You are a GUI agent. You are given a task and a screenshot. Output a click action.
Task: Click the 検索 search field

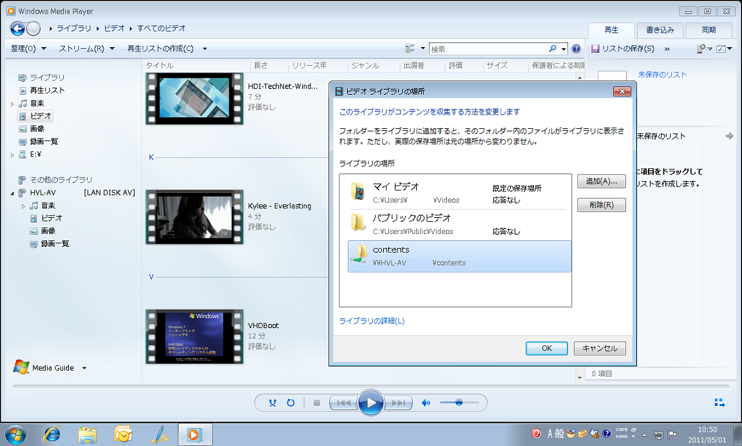click(x=488, y=49)
